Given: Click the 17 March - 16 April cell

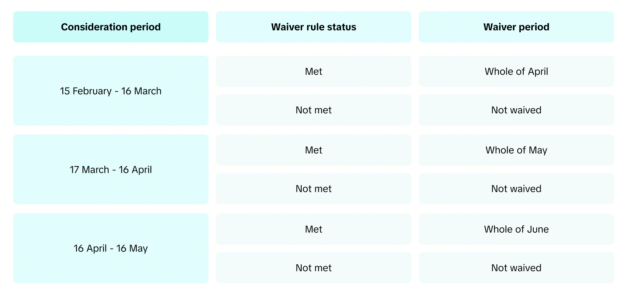Looking at the screenshot, I should click(x=110, y=169).
